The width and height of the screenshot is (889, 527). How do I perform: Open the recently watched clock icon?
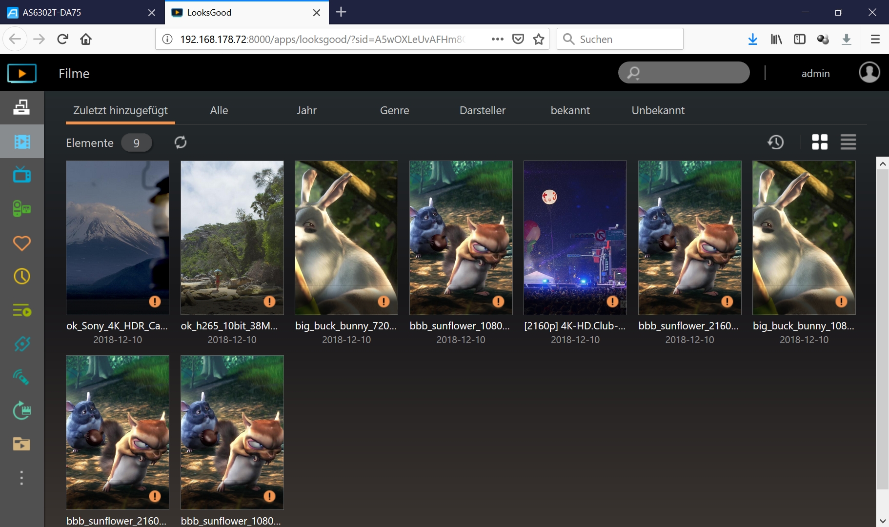coord(22,277)
